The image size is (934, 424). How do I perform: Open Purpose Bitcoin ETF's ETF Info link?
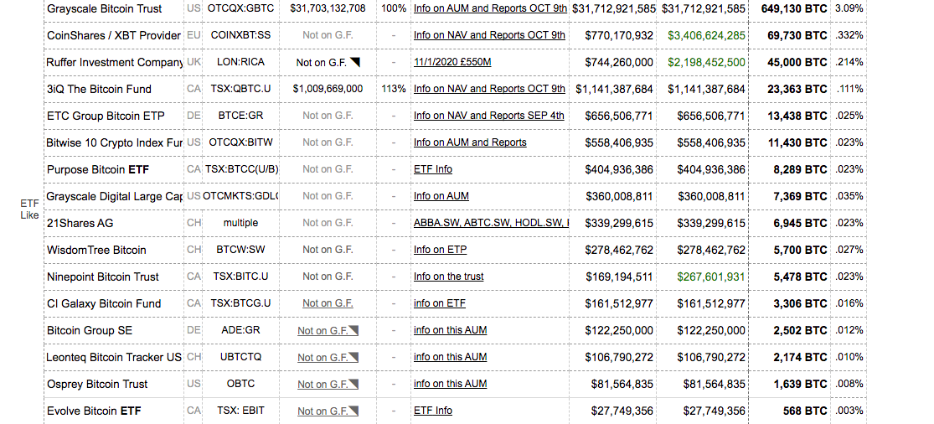(x=433, y=169)
